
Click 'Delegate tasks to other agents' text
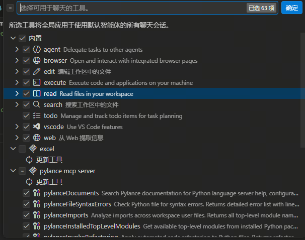tap(103, 50)
